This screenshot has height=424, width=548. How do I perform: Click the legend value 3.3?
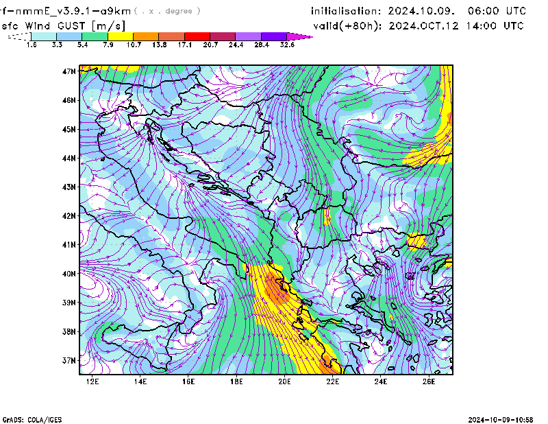pyautogui.click(x=57, y=45)
